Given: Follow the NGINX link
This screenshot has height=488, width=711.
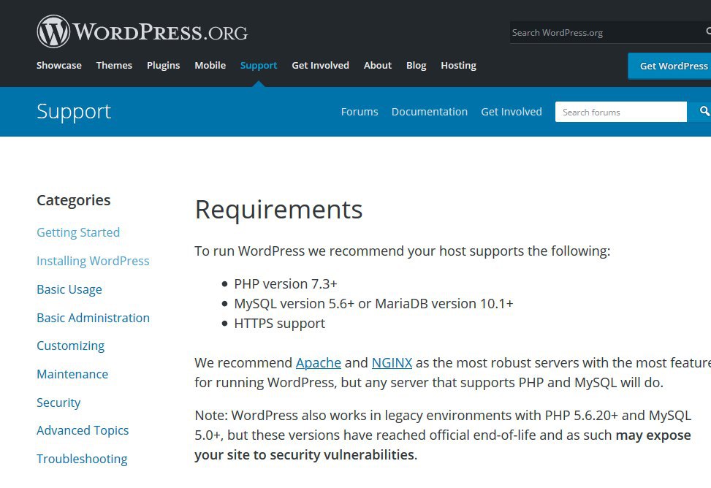Looking at the screenshot, I should click(392, 363).
